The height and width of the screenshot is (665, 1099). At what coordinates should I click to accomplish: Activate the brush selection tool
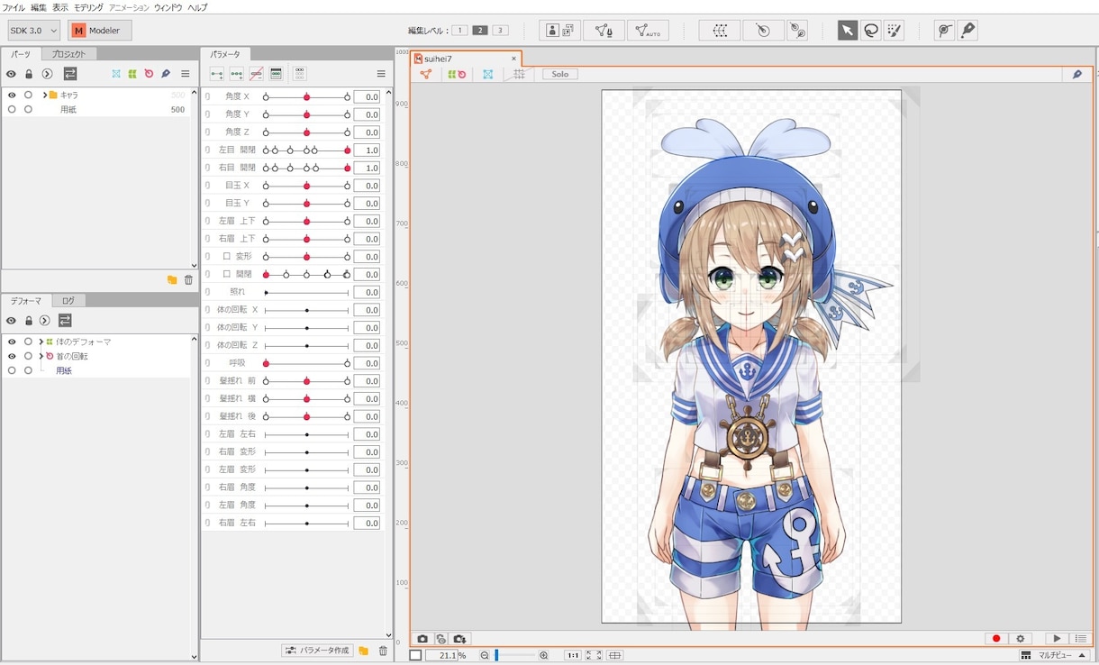[x=894, y=30]
